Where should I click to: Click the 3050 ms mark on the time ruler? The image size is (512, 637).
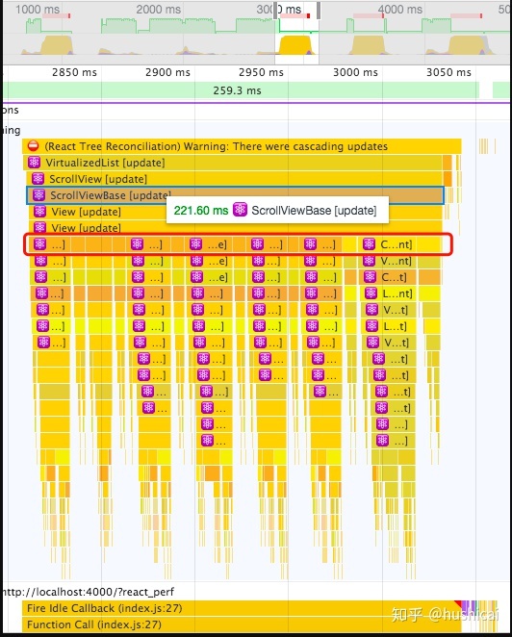448,72
